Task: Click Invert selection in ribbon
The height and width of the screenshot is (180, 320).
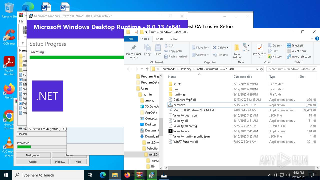Action: [x=299, y=56]
